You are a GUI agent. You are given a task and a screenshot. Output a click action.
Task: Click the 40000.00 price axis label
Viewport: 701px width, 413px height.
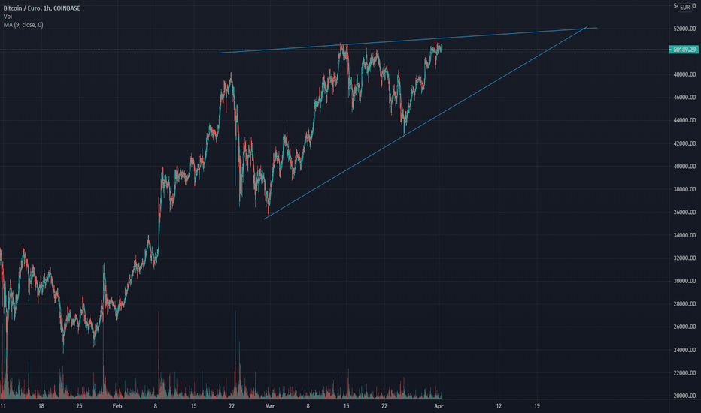click(x=684, y=167)
